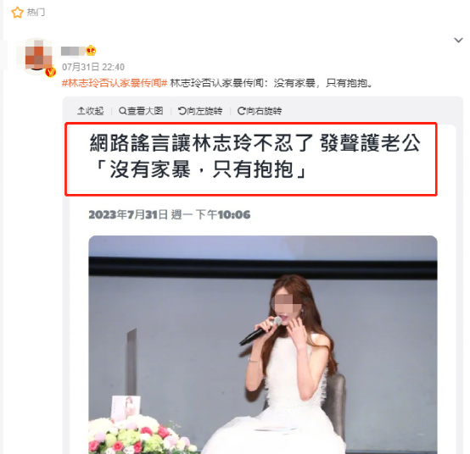The height and width of the screenshot is (454, 470).
Task: Click the red-boxed news headline text
Action: tap(255, 156)
